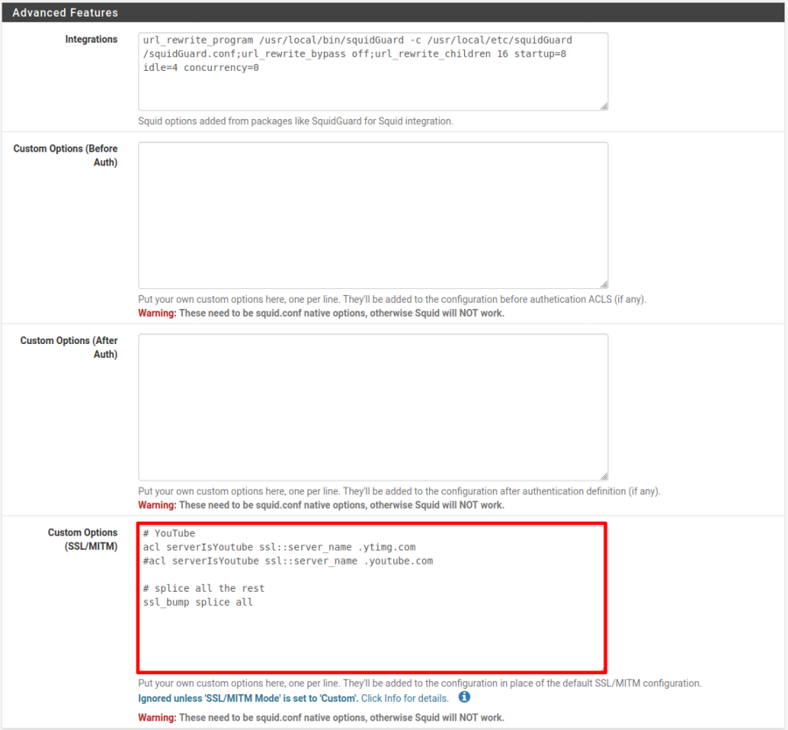Click the blue Info icon for SSL/MITM details
The image size is (788, 730).
click(464, 698)
